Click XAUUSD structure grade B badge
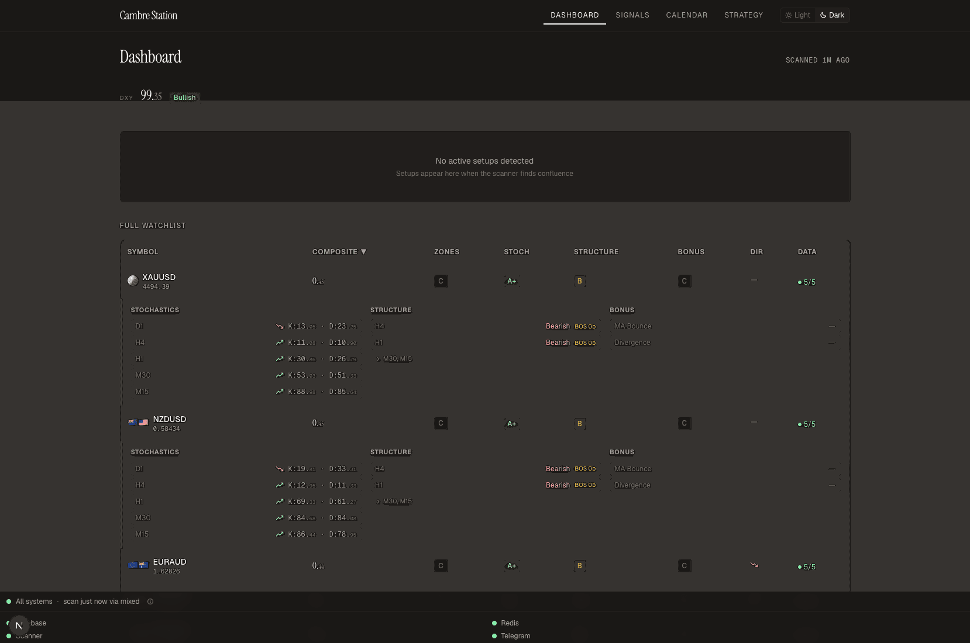 (x=580, y=281)
